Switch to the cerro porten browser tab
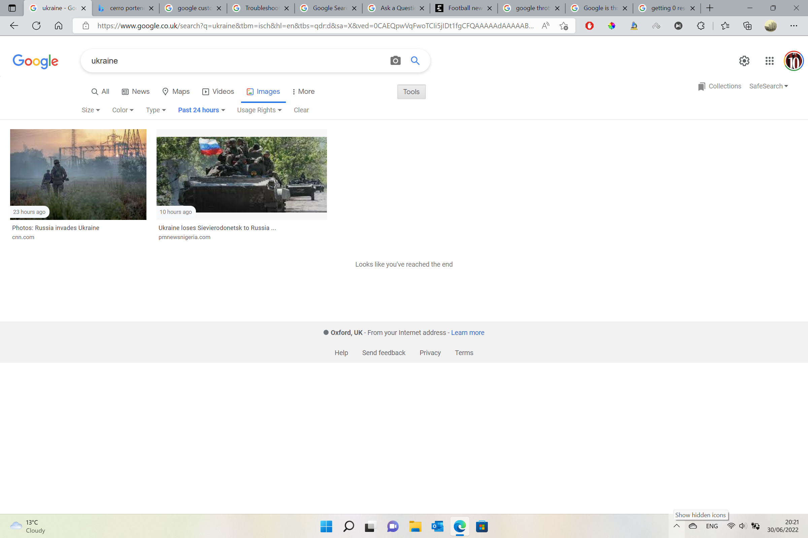Image resolution: width=808 pixels, height=538 pixels. 125,8
